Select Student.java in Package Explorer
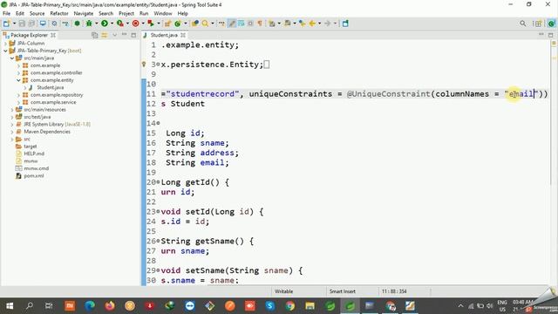The width and height of the screenshot is (558, 314). tap(51, 87)
